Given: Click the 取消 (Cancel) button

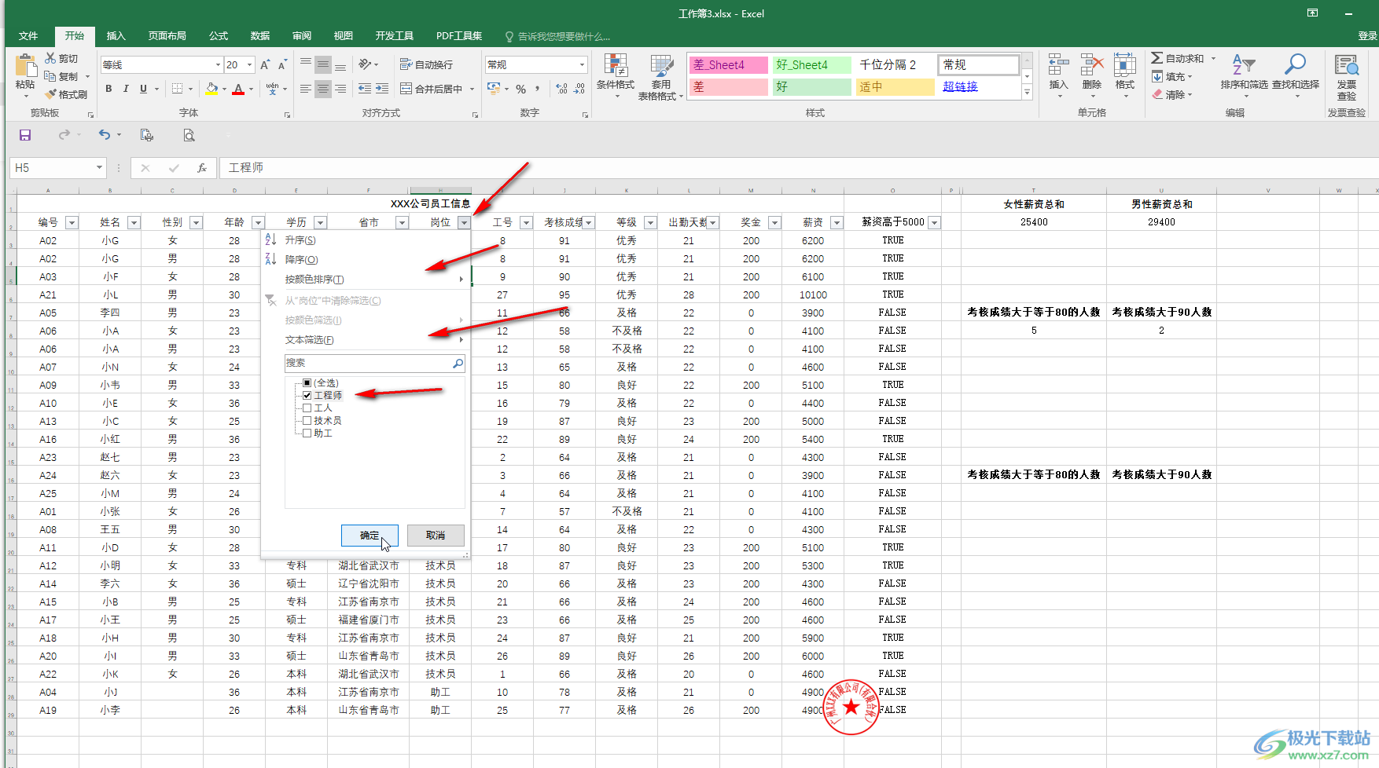Looking at the screenshot, I should pyautogui.click(x=436, y=536).
